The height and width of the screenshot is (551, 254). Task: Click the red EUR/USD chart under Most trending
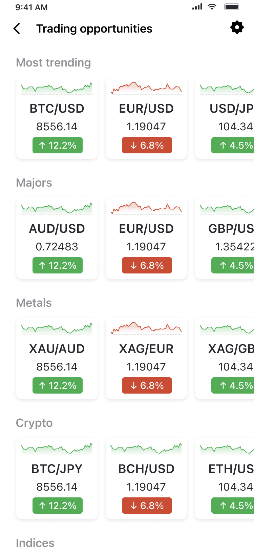146,88
